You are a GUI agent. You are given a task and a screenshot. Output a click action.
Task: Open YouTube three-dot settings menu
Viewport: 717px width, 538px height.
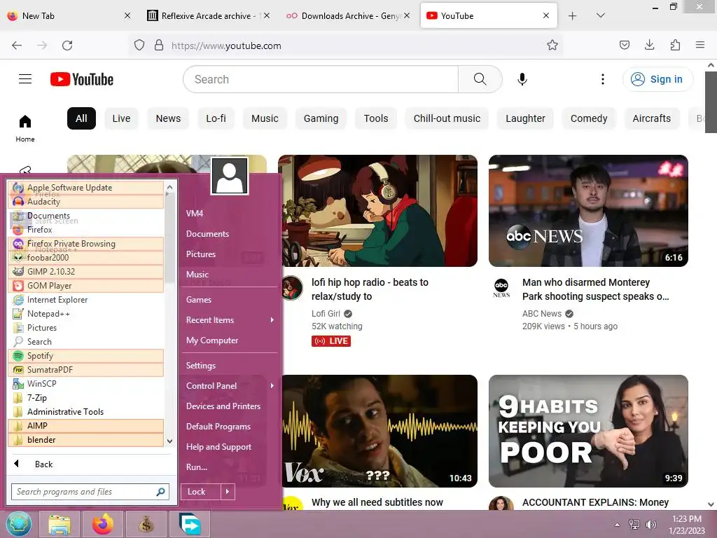point(603,79)
